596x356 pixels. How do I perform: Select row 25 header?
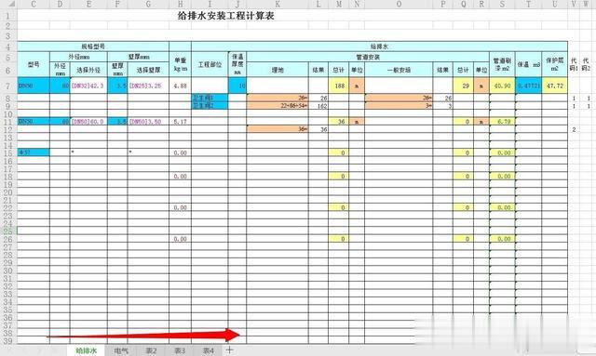click(8, 231)
